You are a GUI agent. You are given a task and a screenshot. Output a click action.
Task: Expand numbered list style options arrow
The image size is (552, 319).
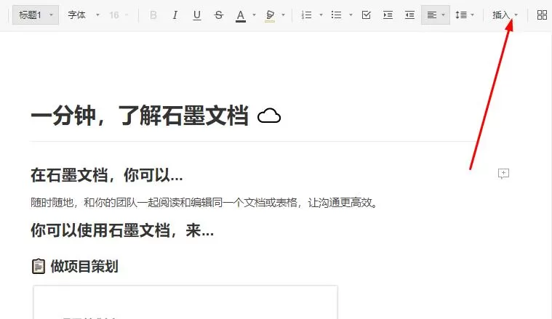tap(321, 15)
